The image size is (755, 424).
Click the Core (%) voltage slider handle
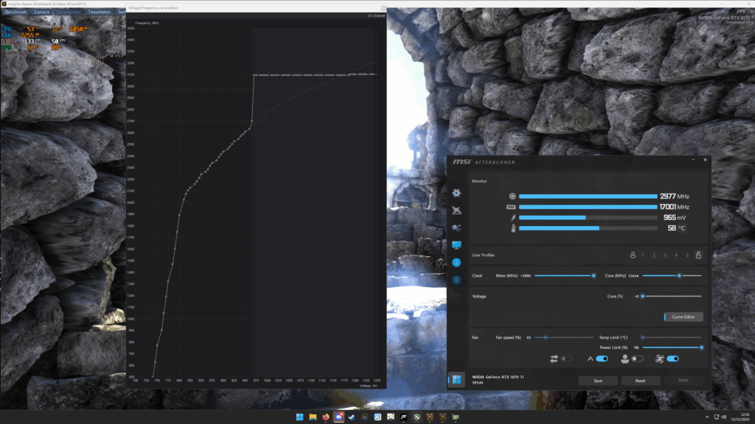[x=643, y=296]
